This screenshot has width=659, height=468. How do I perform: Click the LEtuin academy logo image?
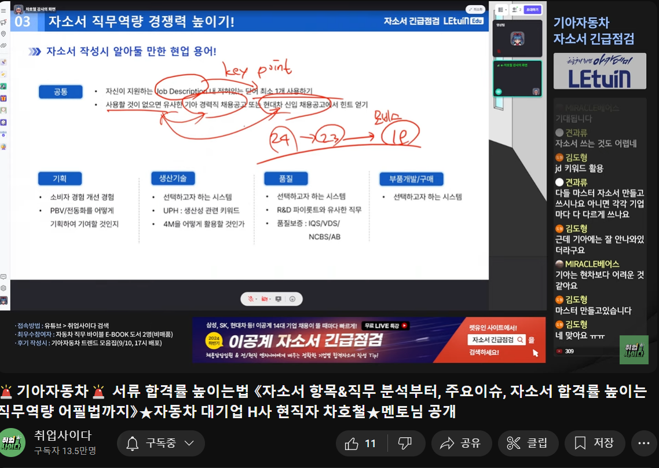click(x=600, y=71)
